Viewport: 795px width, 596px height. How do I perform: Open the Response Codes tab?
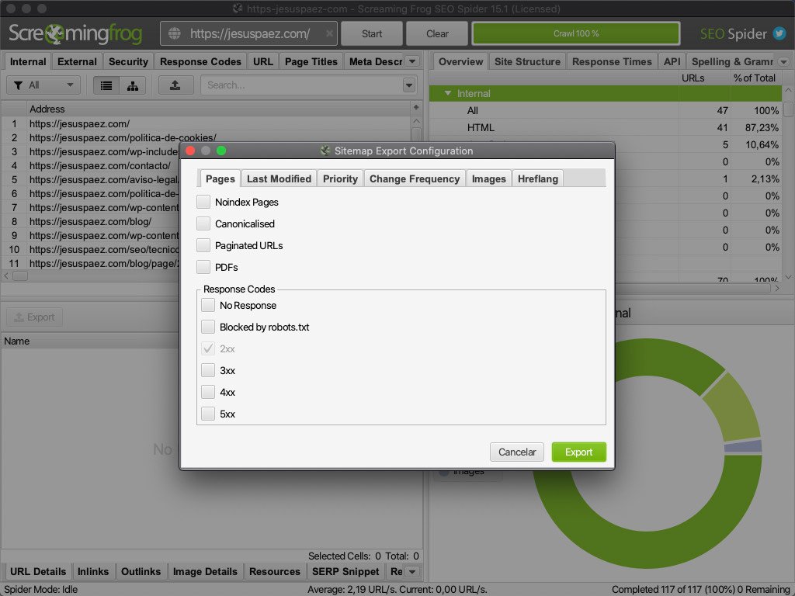200,61
